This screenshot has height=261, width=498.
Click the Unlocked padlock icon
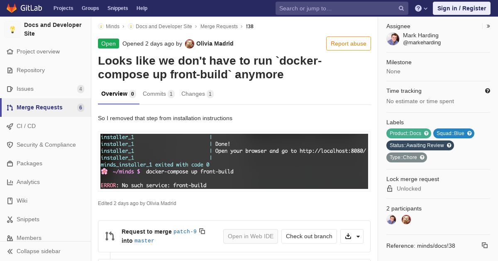390,188
